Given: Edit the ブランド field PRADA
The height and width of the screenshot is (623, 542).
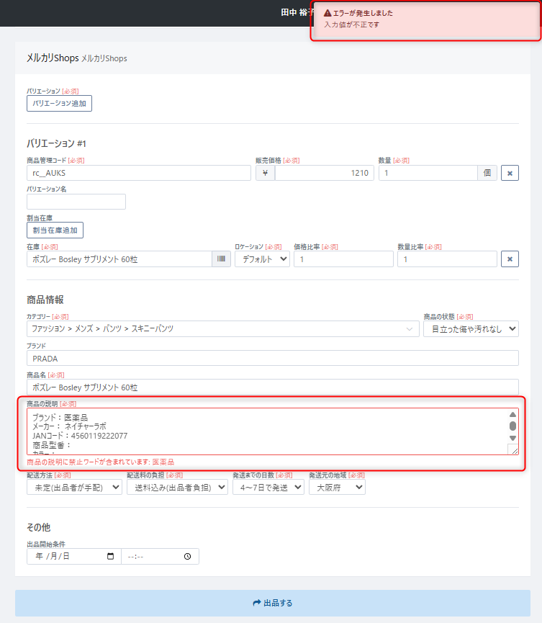Looking at the screenshot, I should [x=272, y=359].
